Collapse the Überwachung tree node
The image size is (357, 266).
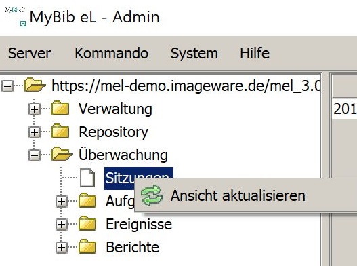pyautogui.click(x=35, y=155)
